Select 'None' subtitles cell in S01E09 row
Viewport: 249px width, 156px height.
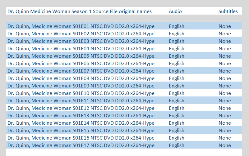click(x=225, y=86)
